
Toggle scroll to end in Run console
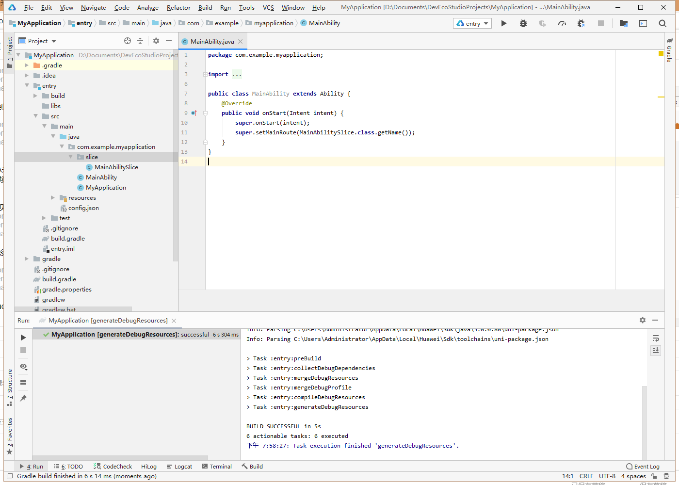point(656,350)
